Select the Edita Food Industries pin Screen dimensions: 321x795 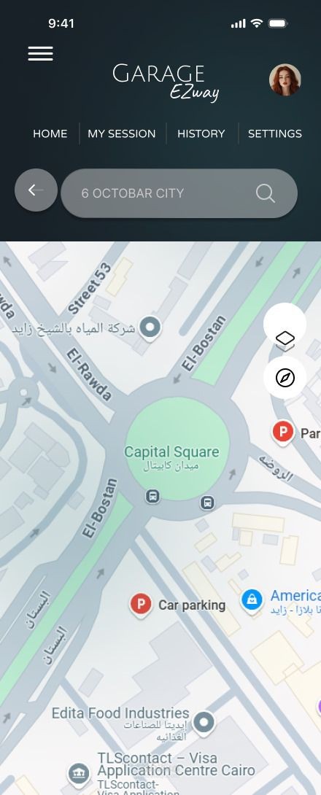(x=204, y=722)
